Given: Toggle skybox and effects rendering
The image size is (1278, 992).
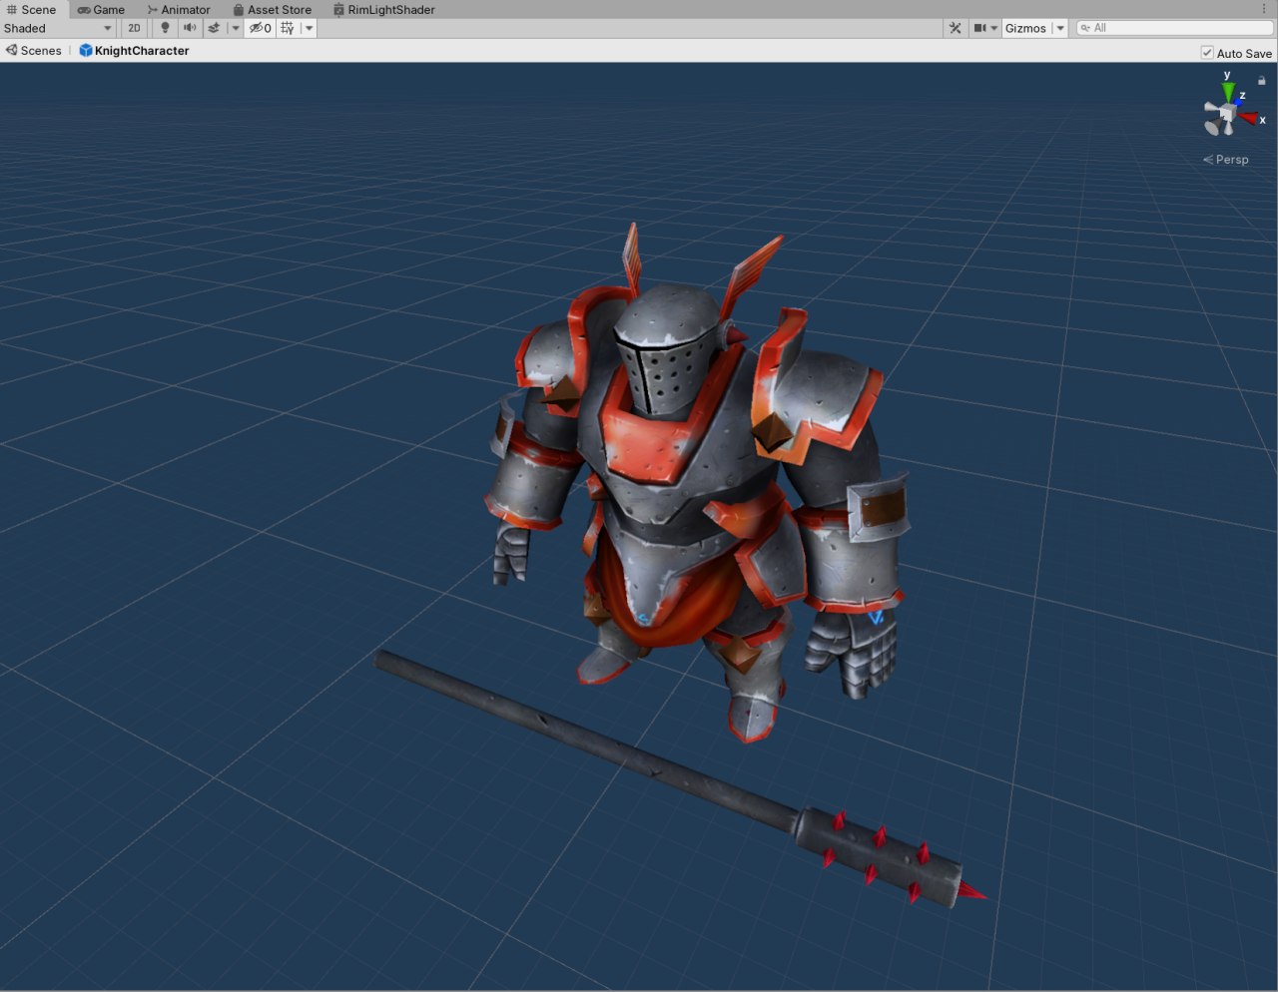Looking at the screenshot, I should 214,28.
